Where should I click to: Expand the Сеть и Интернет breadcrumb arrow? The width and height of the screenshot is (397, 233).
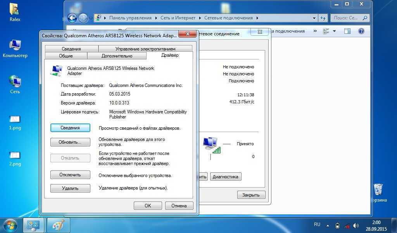200,18
